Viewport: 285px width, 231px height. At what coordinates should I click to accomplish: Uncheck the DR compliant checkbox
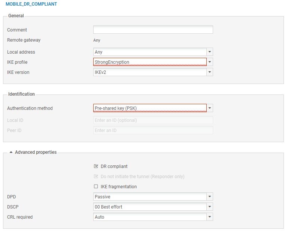click(96, 166)
